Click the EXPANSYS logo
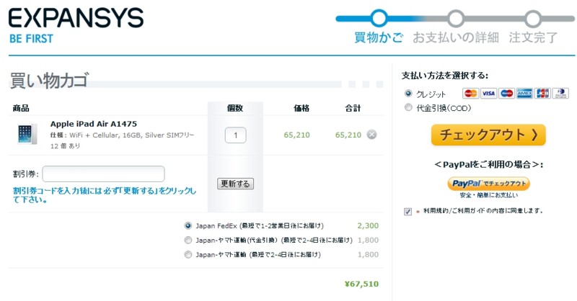Screen dimensions: 577x301 click(x=76, y=19)
